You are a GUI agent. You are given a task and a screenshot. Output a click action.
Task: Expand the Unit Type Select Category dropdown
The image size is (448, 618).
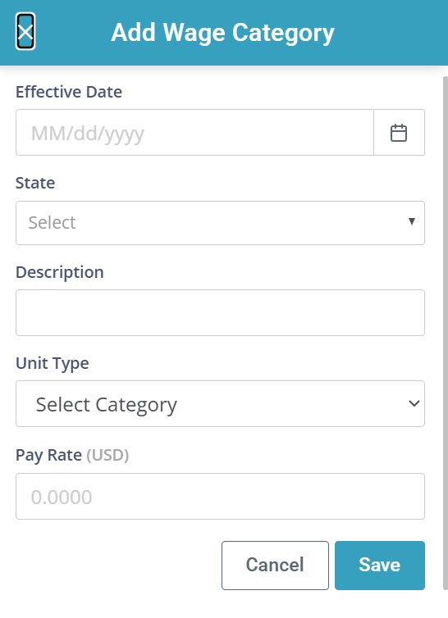(x=220, y=403)
